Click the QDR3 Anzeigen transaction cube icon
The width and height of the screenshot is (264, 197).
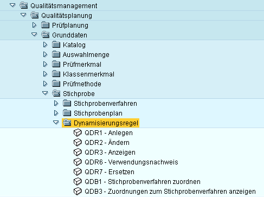78,152
